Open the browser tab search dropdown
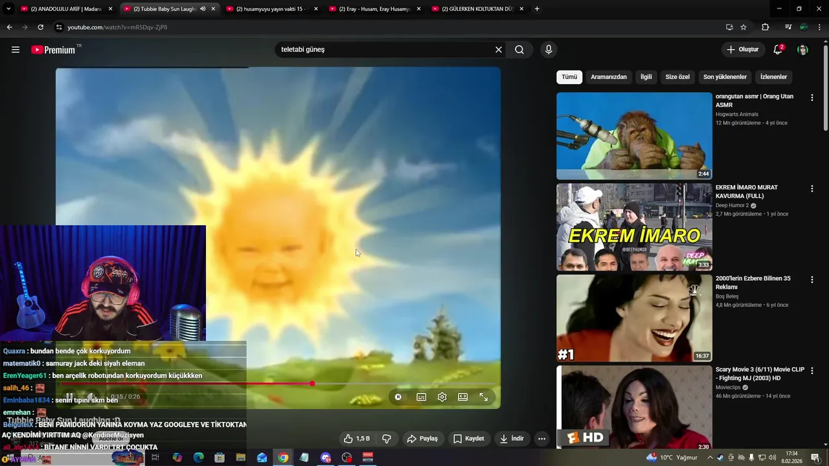829x466 pixels. pyautogui.click(x=8, y=9)
